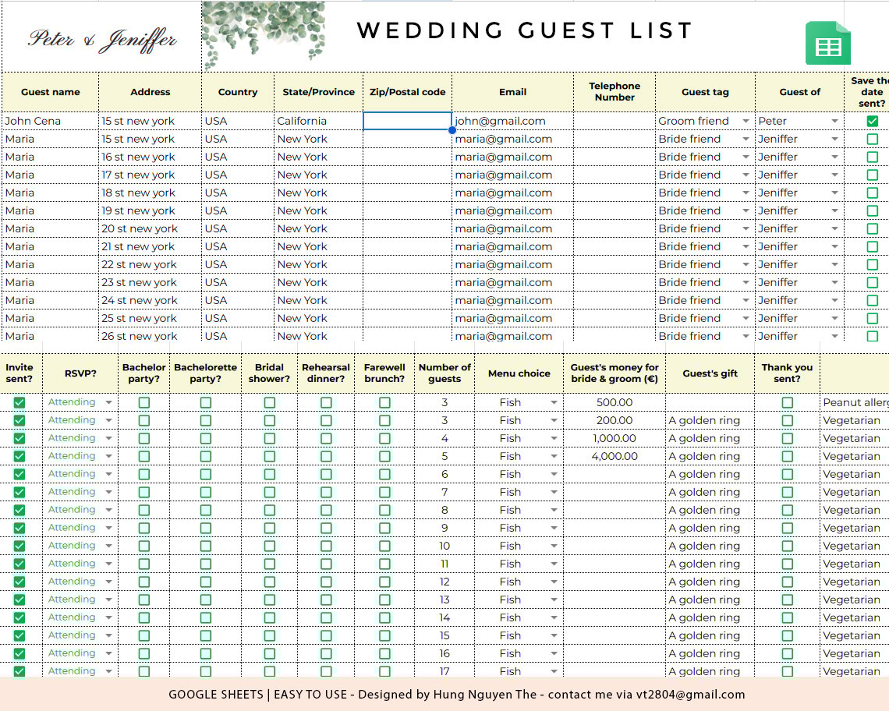Select the 'Telephone Number' column header
Image resolution: width=889 pixels, height=711 pixels.
(x=615, y=92)
